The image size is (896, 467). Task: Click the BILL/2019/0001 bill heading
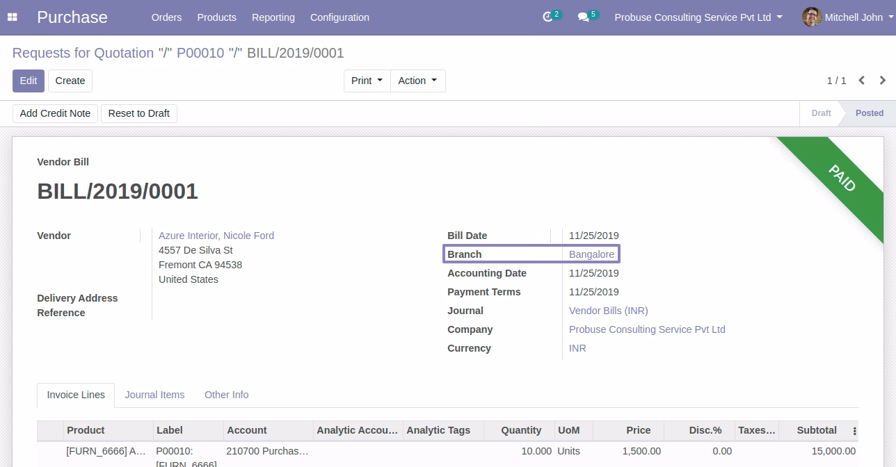tap(118, 191)
